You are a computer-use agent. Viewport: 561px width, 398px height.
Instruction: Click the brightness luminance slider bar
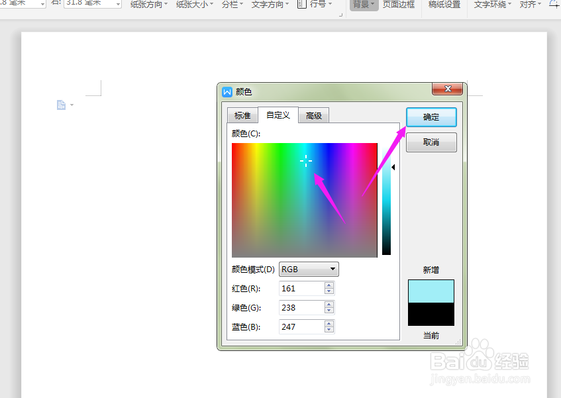click(386, 200)
